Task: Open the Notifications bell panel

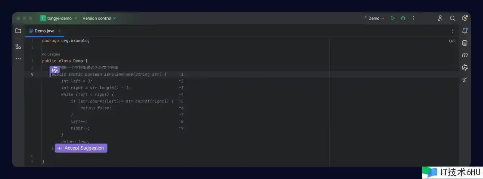Action: pos(465,31)
